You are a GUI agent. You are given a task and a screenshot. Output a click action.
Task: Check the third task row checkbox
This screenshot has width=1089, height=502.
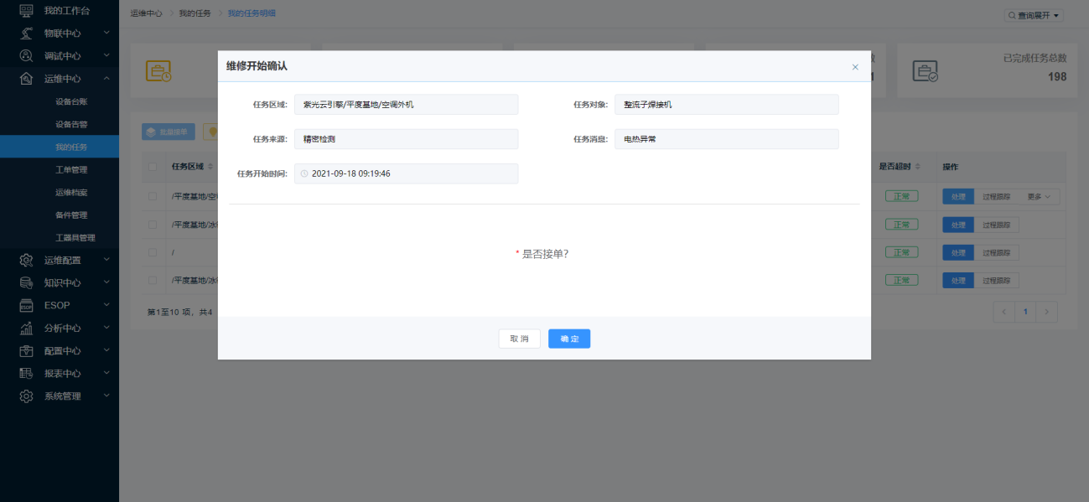(x=152, y=252)
